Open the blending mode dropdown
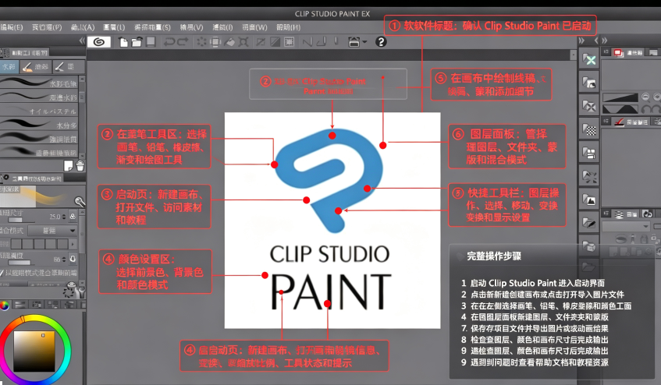Screen dimensions: 661x385 [52, 231]
